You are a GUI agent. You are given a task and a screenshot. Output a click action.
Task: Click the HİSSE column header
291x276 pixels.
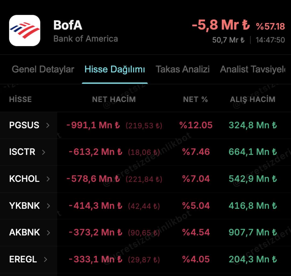[x=21, y=99]
